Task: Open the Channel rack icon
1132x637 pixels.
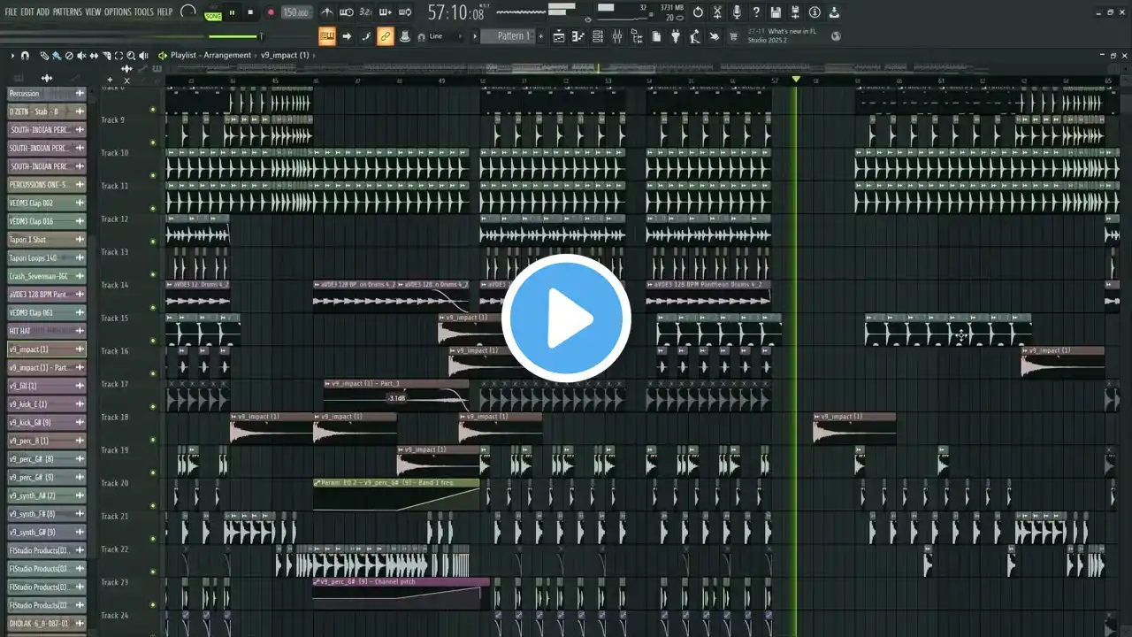Action: 598,36
